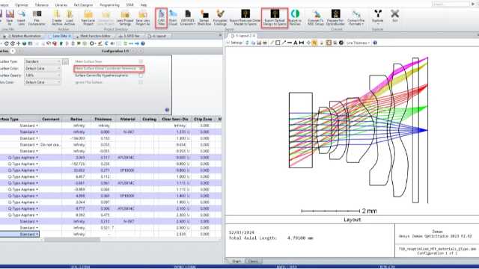
Task: Click Convert To NSC Group
Action: [x=316, y=17]
